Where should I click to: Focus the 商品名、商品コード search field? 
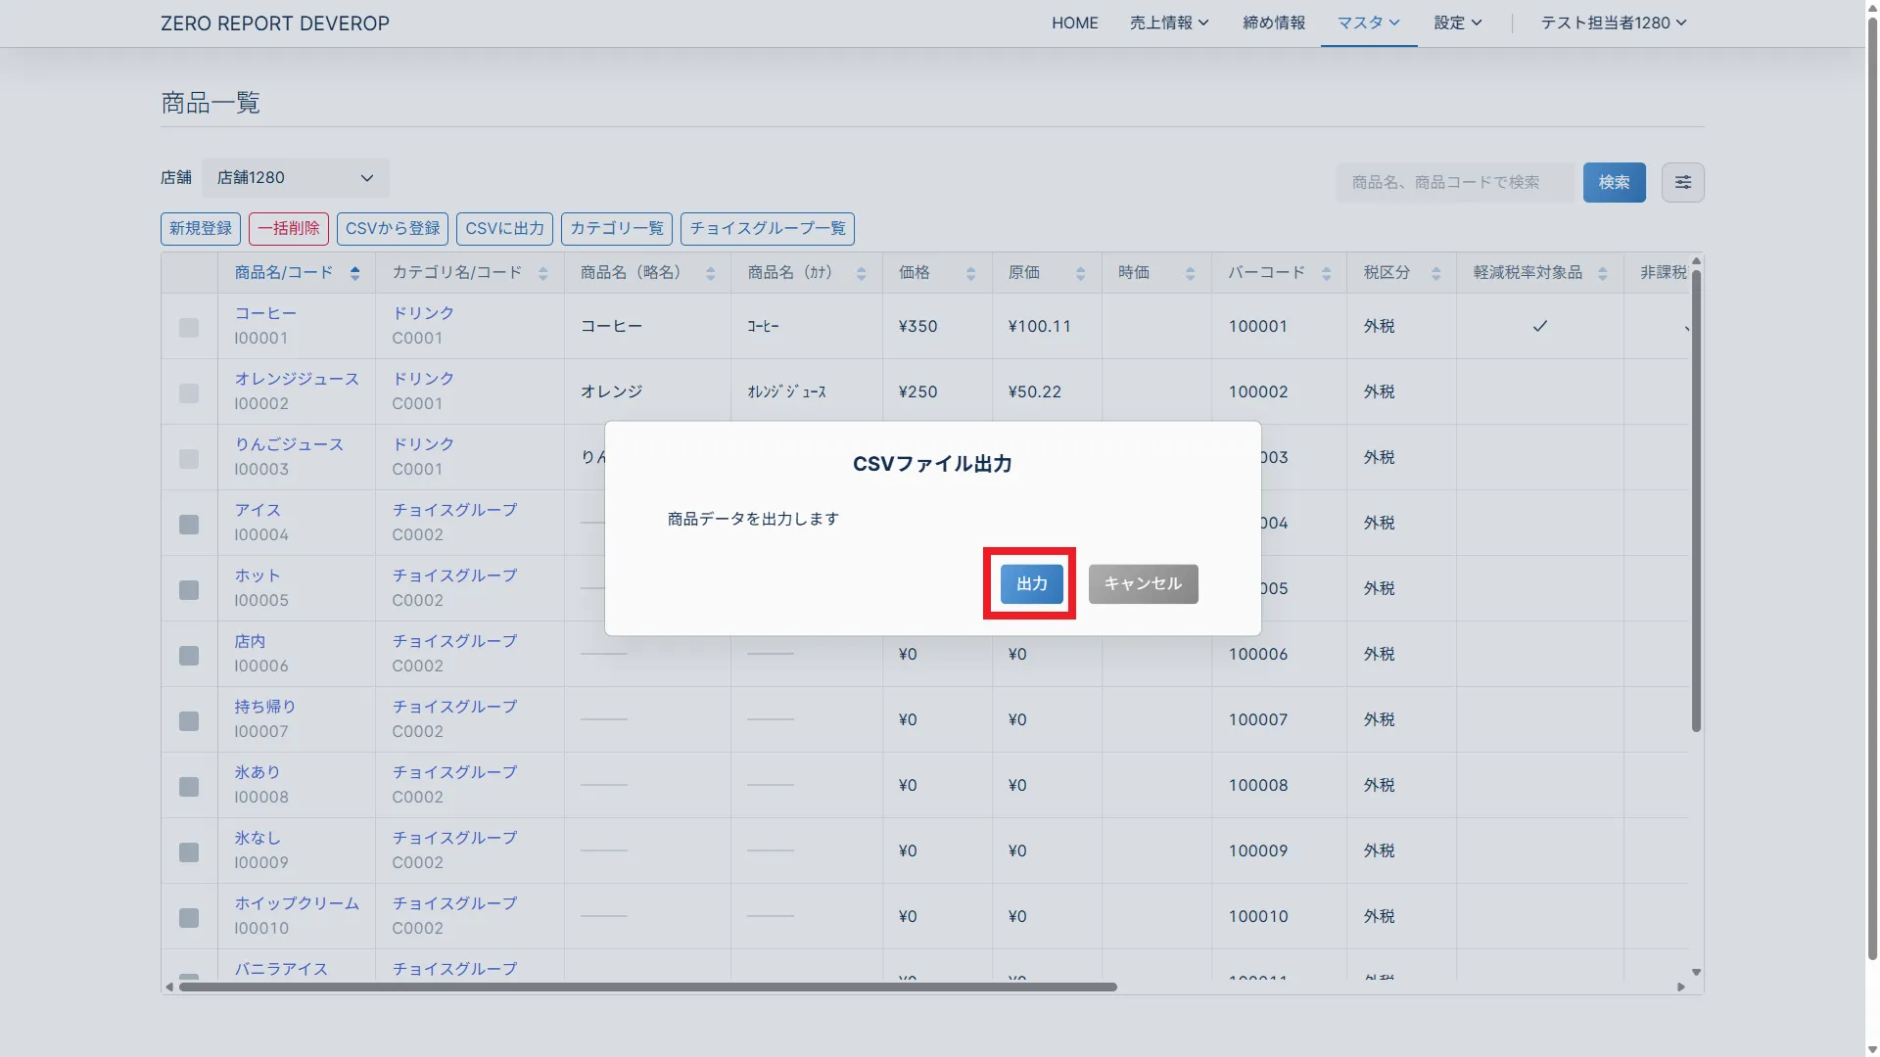coord(1454,182)
